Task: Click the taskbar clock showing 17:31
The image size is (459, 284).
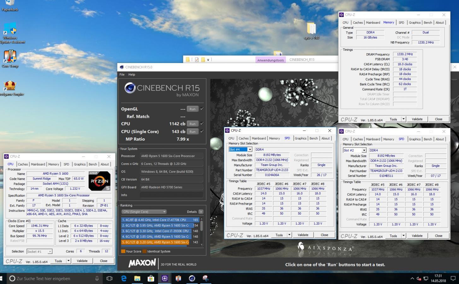Action: tap(438, 278)
